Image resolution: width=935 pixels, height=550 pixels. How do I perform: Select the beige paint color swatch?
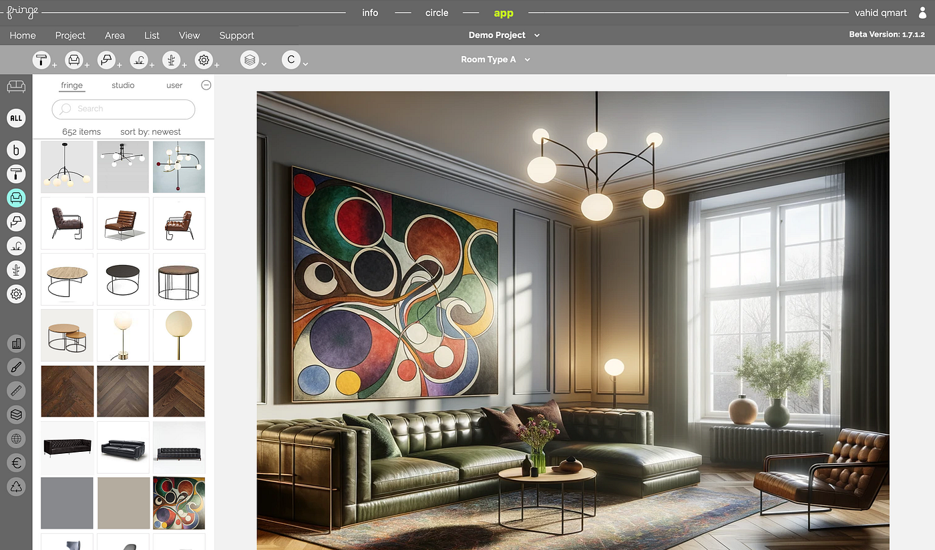123,503
